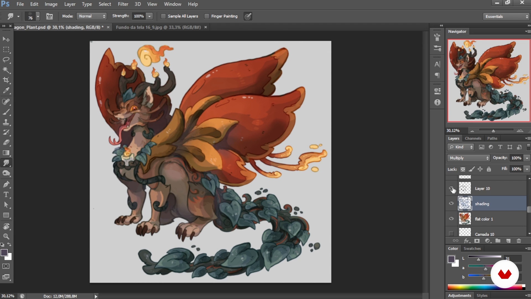Select the Move tool
This screenshot has height=299, width=531.
(6, 39)
